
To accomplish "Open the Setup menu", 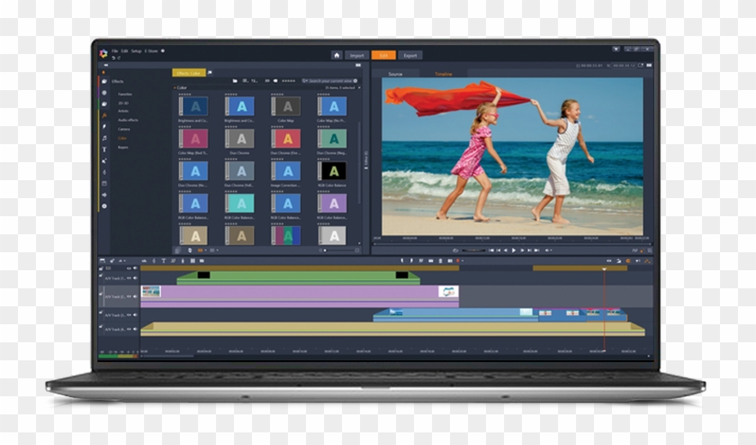I will [x=136, y=52].
